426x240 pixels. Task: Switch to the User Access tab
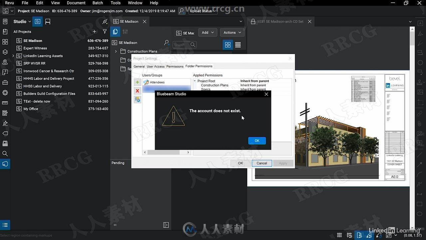(155, 66)
